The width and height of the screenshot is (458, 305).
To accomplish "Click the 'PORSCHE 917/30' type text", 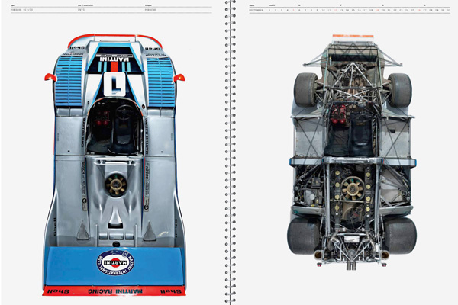I will point(22,10).
